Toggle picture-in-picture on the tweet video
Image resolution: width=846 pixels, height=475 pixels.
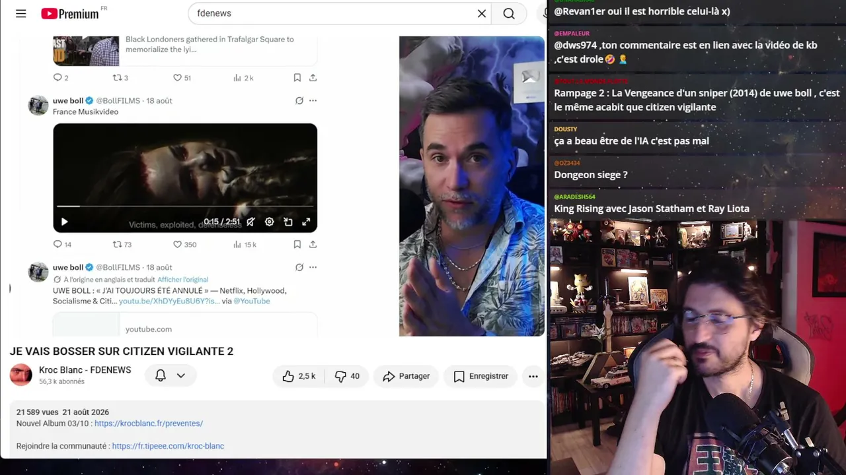pos(288,222)
